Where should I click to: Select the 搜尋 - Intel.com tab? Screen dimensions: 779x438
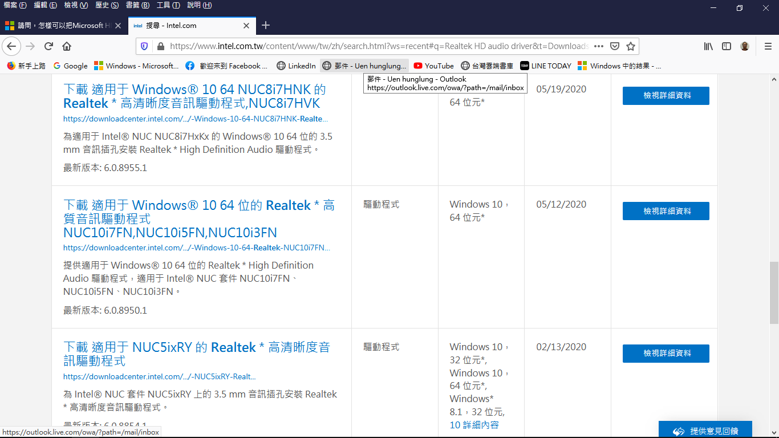click(x=192, y=26)
